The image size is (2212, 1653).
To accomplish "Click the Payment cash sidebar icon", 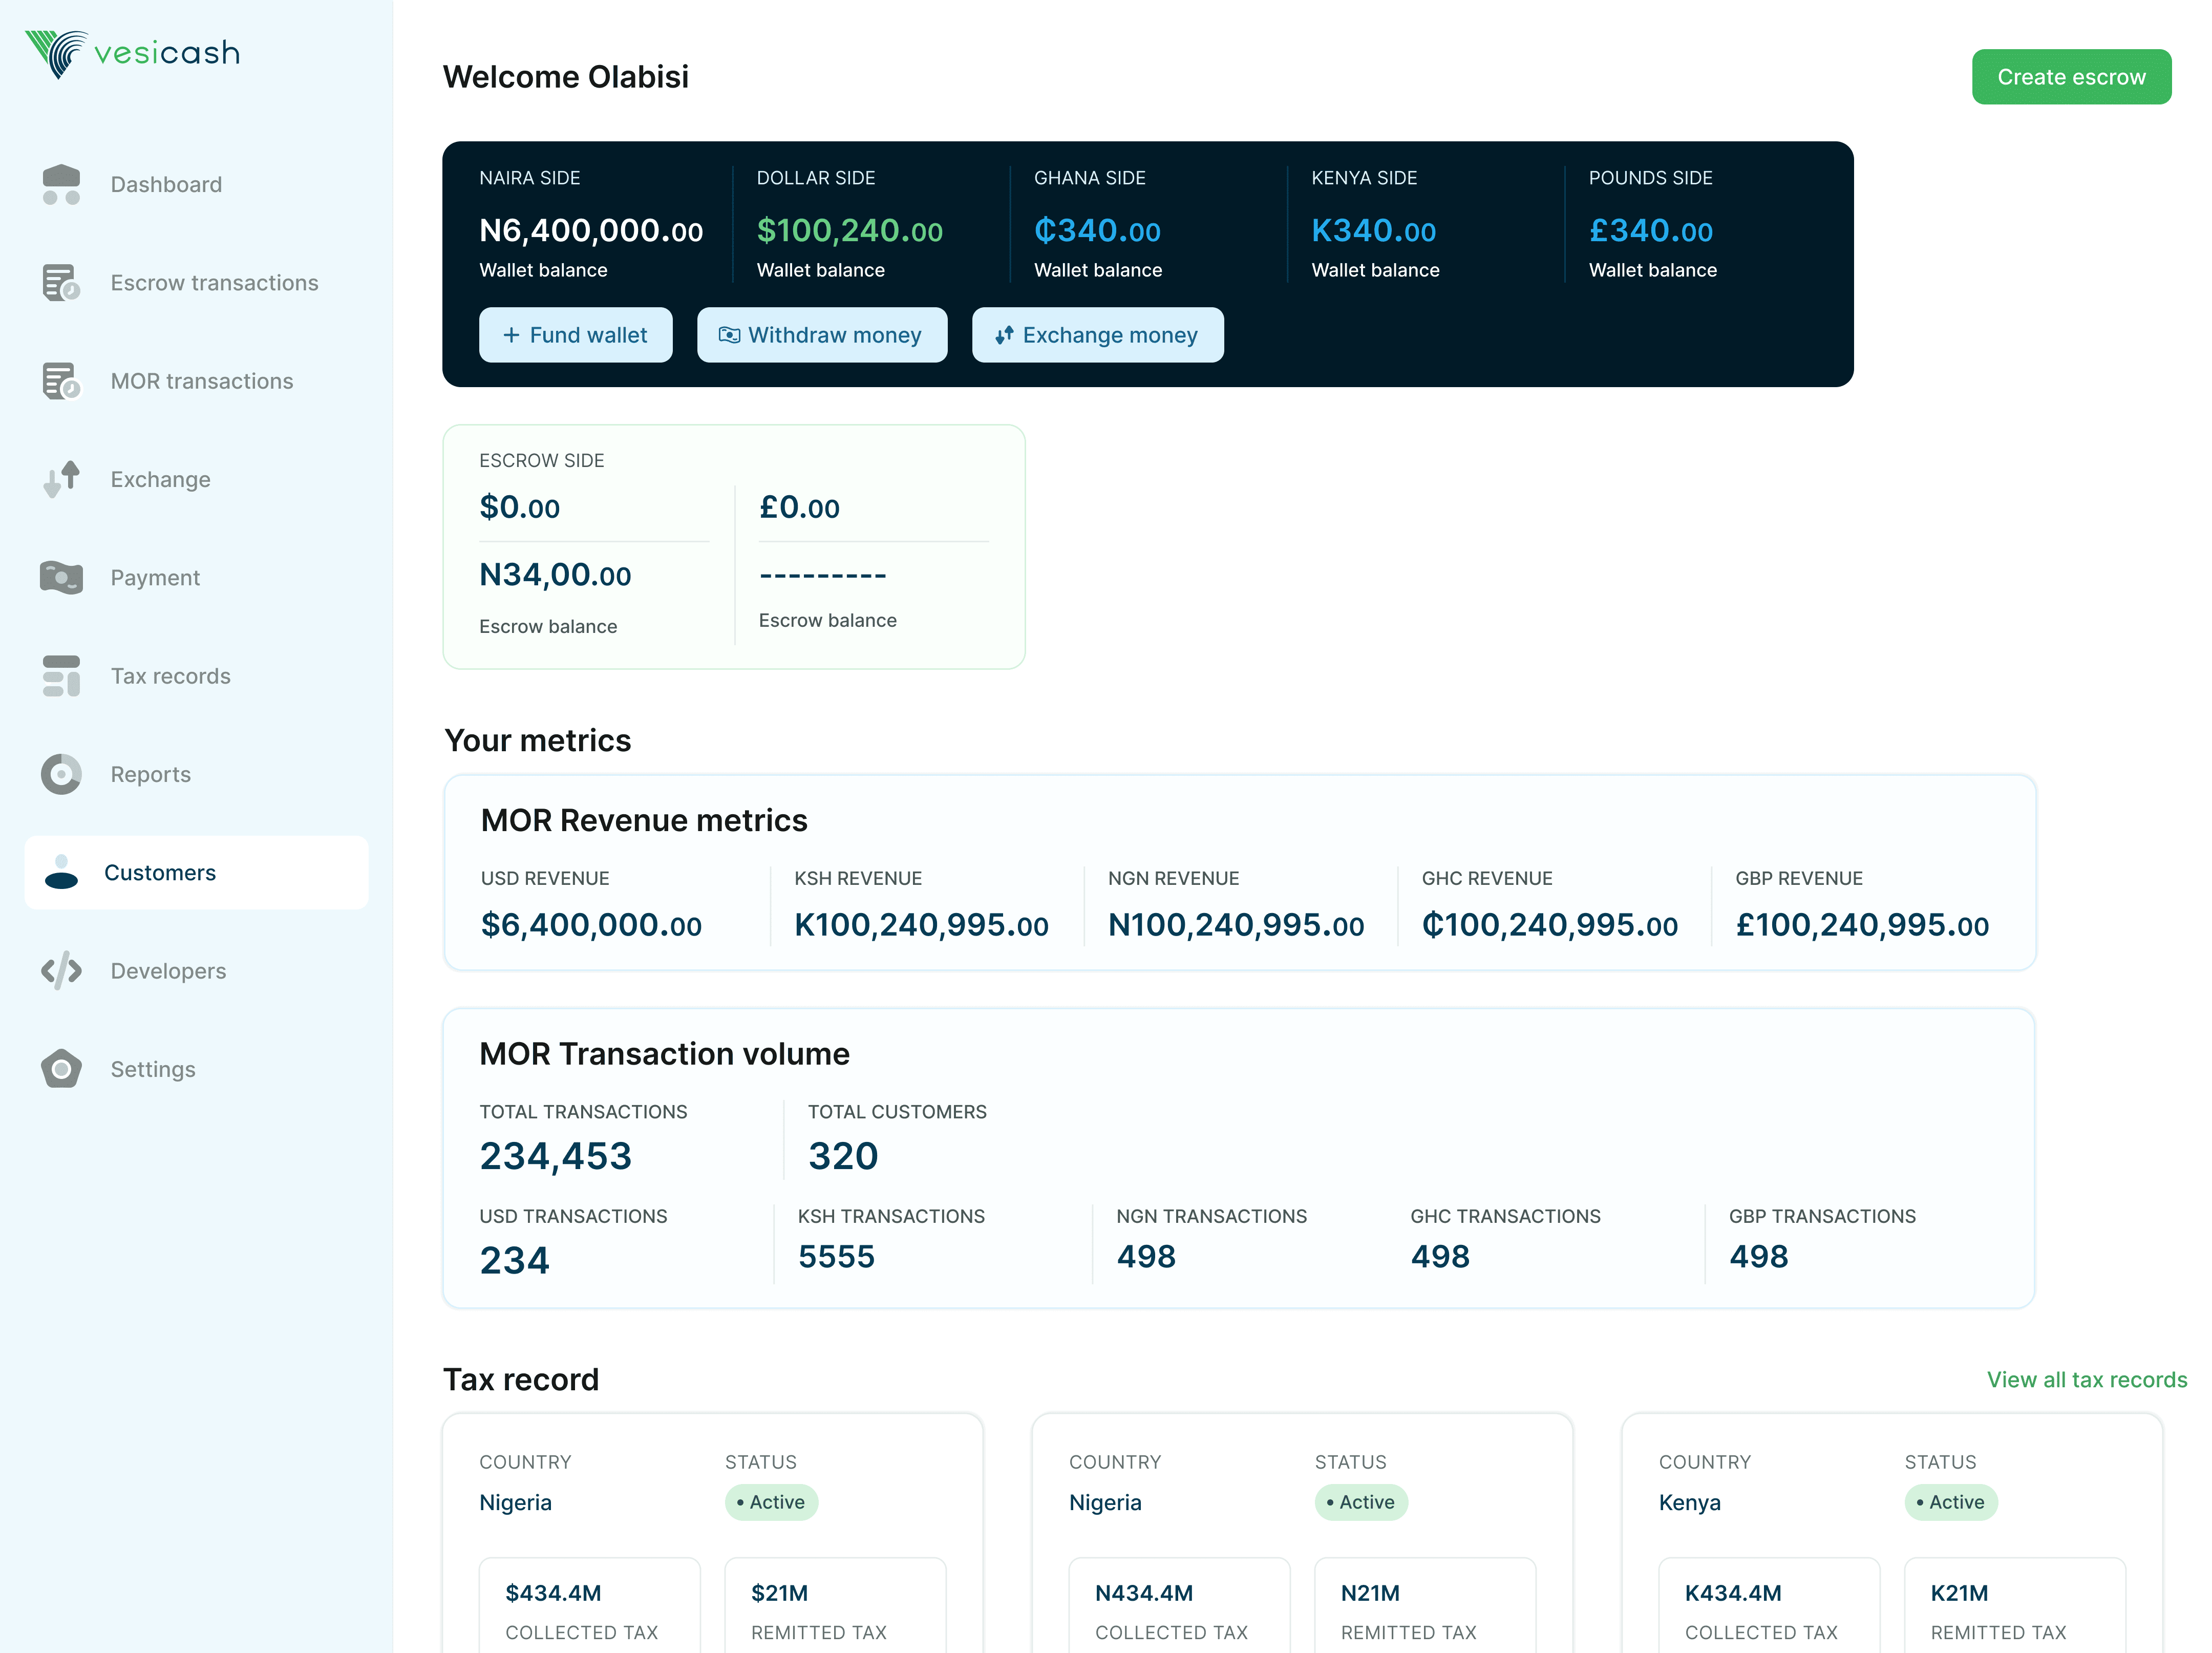I will click(x=61, y=577).
